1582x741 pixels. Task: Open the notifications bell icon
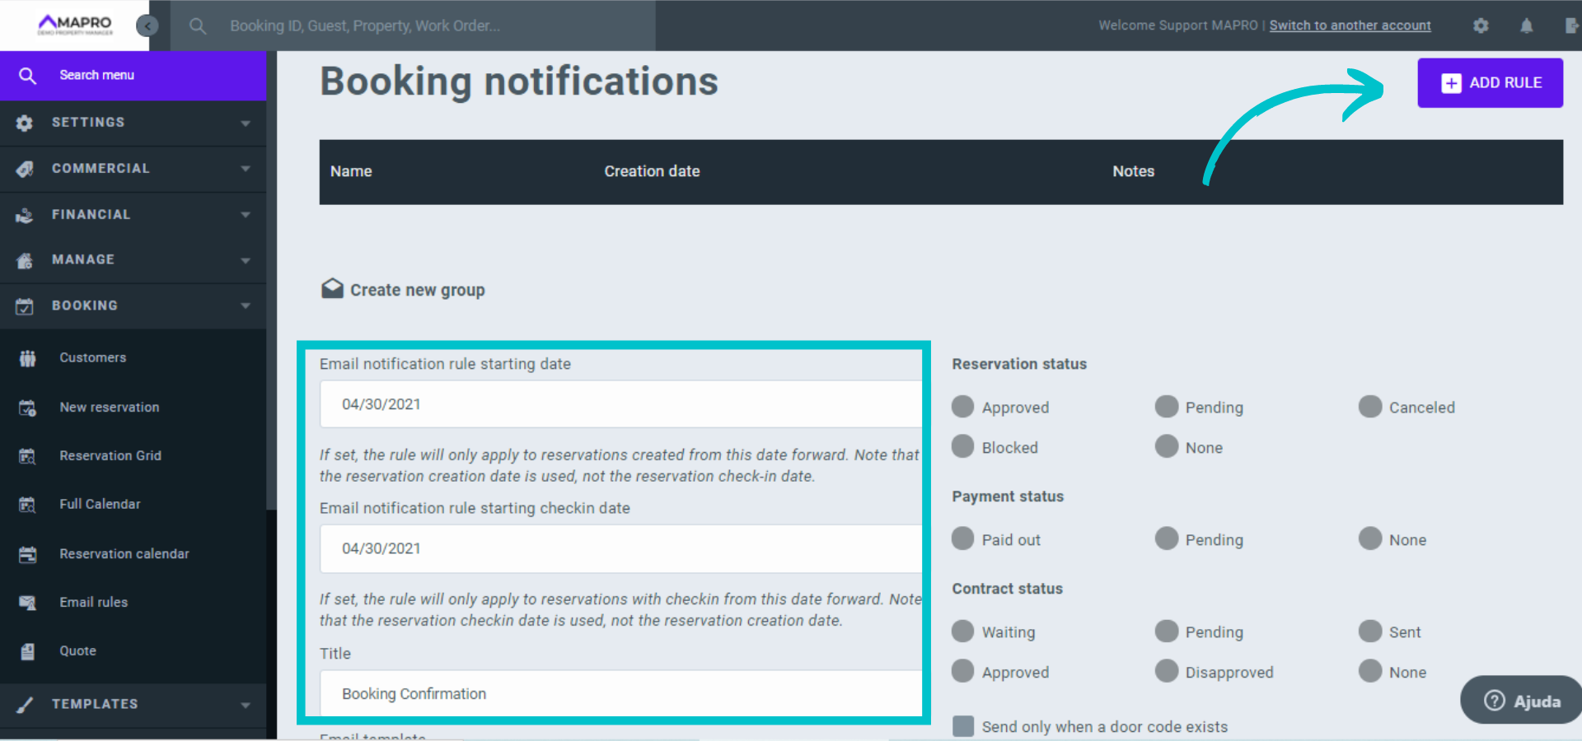(1526, 26)
